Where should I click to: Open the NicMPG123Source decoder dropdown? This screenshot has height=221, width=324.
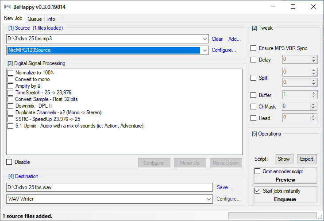(x=205, y=50)
